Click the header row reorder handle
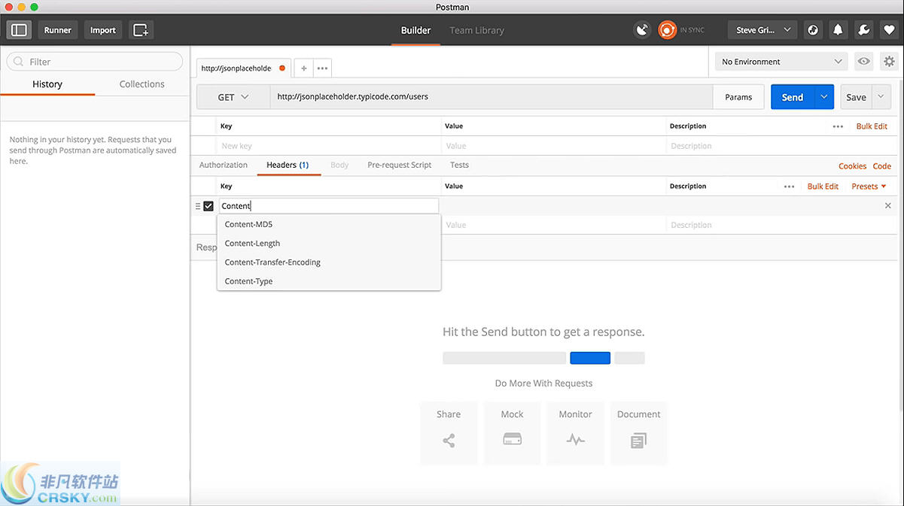 [198, 206]
